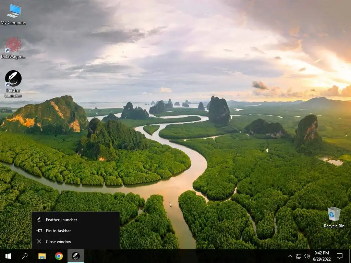Screen dimensions: 351x263
Task: Show hidden system tray icons
Action: point(290,256)
